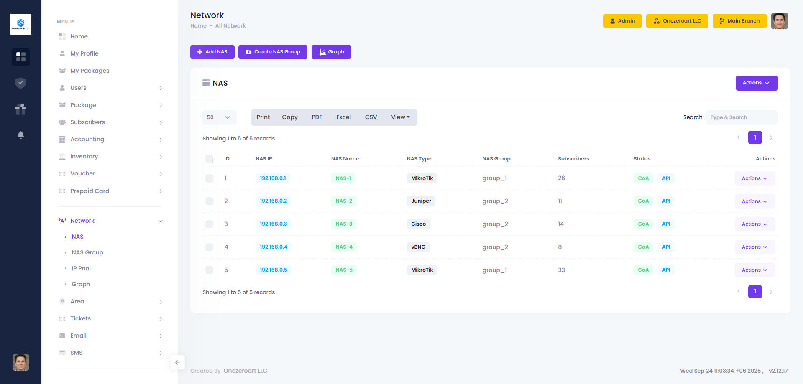Image resolution: width=803 pixels, height=384 pixels.
Task: Select IP Pool in the Network submenu
Action: tap(81, 268)
